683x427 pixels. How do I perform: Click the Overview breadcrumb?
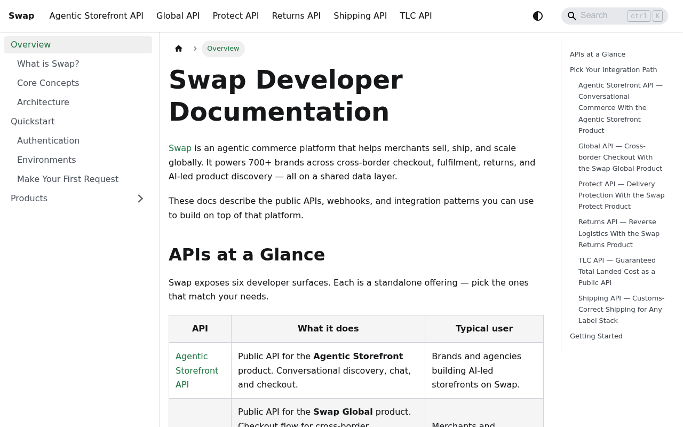(x=223, y=49)
